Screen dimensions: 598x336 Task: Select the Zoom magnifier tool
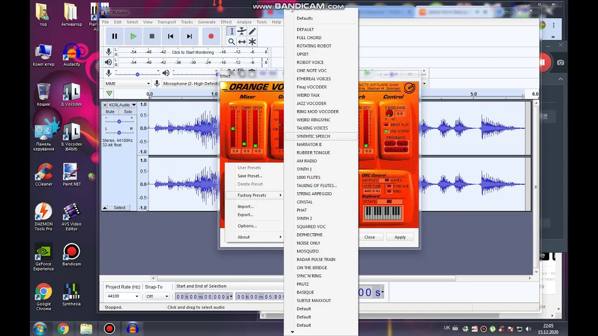231,42
